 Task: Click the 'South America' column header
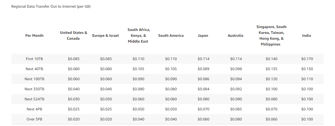click(x=171, y=35)
